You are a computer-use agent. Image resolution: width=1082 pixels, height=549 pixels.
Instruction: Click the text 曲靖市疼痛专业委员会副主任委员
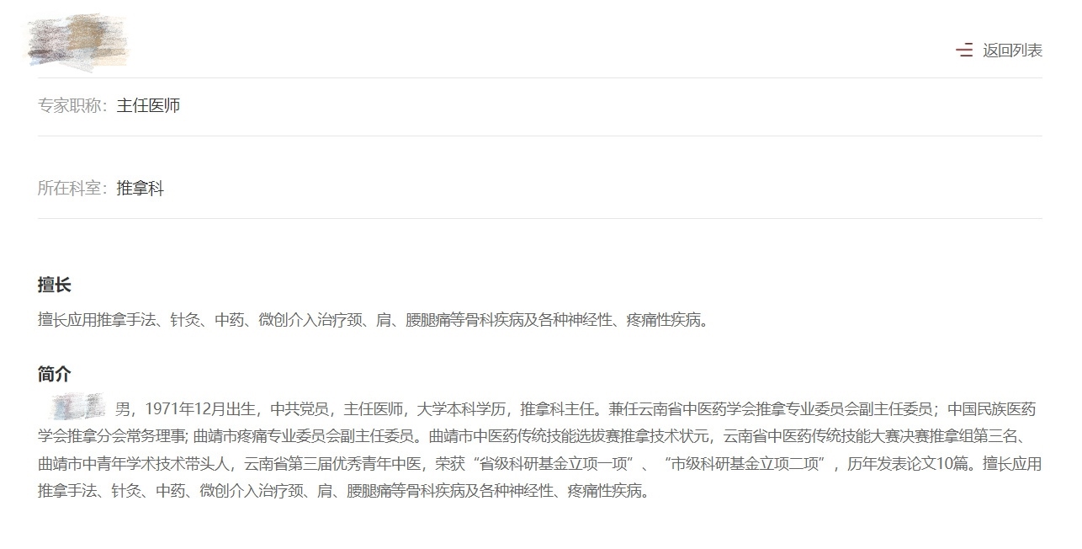pos(305,436)
